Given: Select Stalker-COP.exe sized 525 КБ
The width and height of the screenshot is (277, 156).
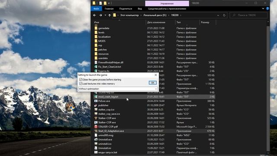Looking at the screenshot, I should click(107, 118).
